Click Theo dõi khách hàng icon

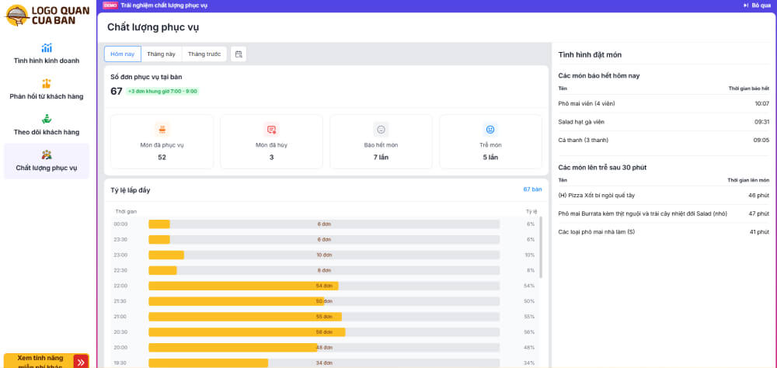47,120
